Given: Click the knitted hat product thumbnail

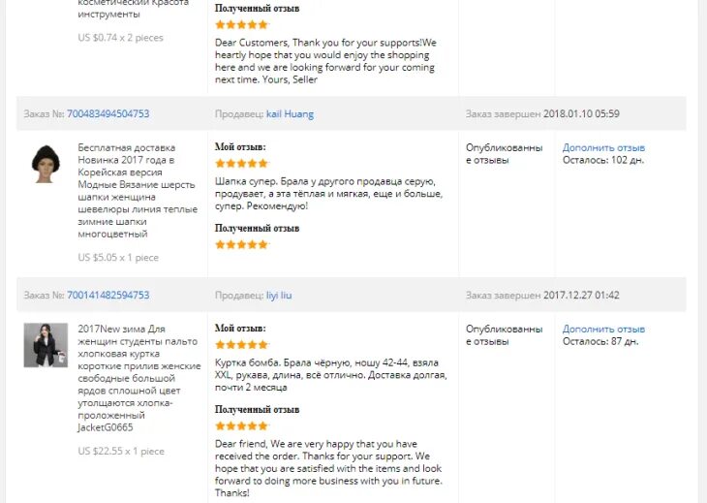Looking at the screenshot, I should point(46,164).
